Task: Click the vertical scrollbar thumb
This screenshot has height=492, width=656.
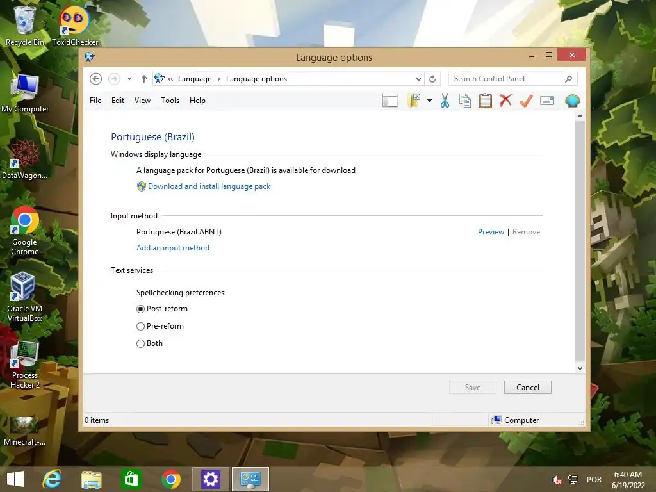Action: [x=580, y=241]
